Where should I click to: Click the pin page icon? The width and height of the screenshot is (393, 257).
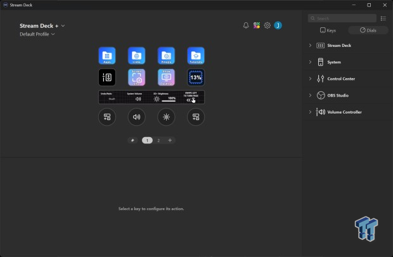(132, 140)
